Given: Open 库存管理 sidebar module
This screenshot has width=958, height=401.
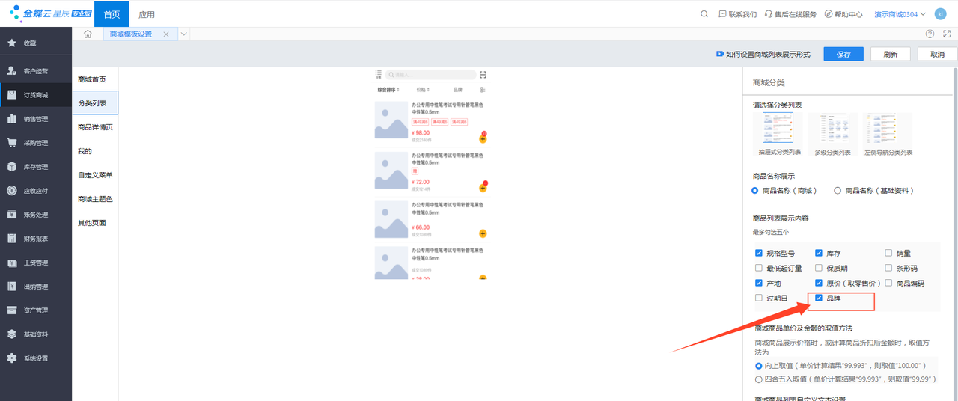Looking at the screenshot, I should [36, 167].
